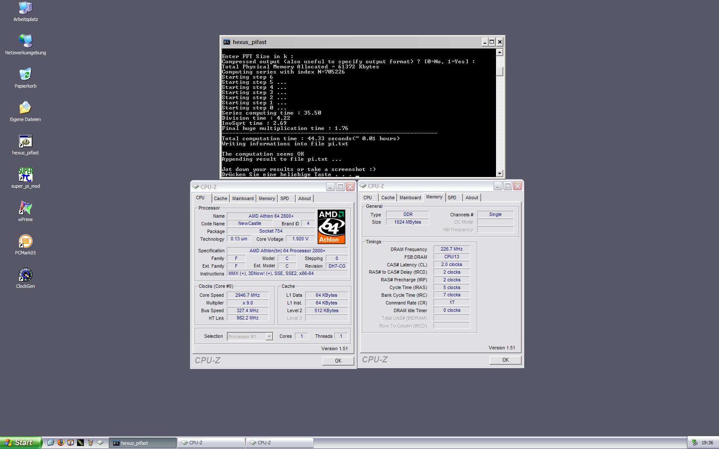Click the Bus Speed value 327.4 MHz
The width and height of the screenshot is (719, 449).
point(247,310)
